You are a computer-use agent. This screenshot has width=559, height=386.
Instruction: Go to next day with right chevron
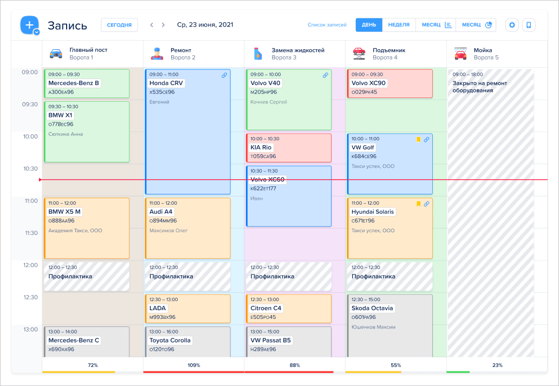[x=163, y=25]
